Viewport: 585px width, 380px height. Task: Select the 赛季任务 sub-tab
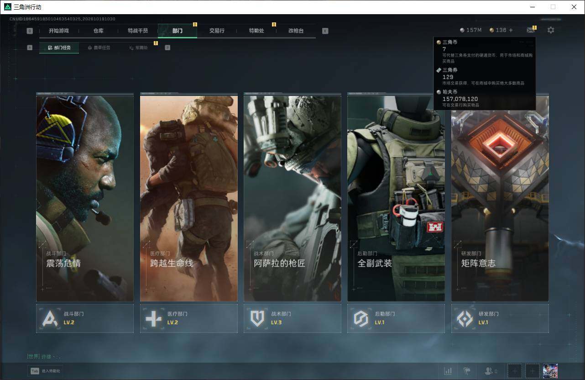coord(99,47)
